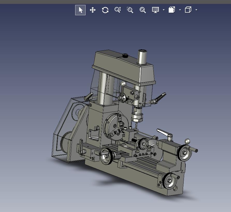This screenshot has width=231, height=212.
Task: Expand the cube display style dropdown arrow
Action: 196,10
